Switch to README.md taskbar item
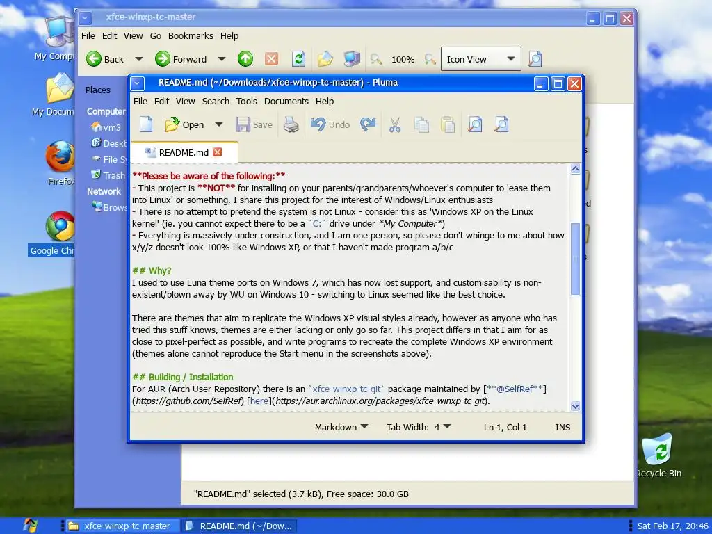This screenshot has width=712, height=534. point(239,526)
